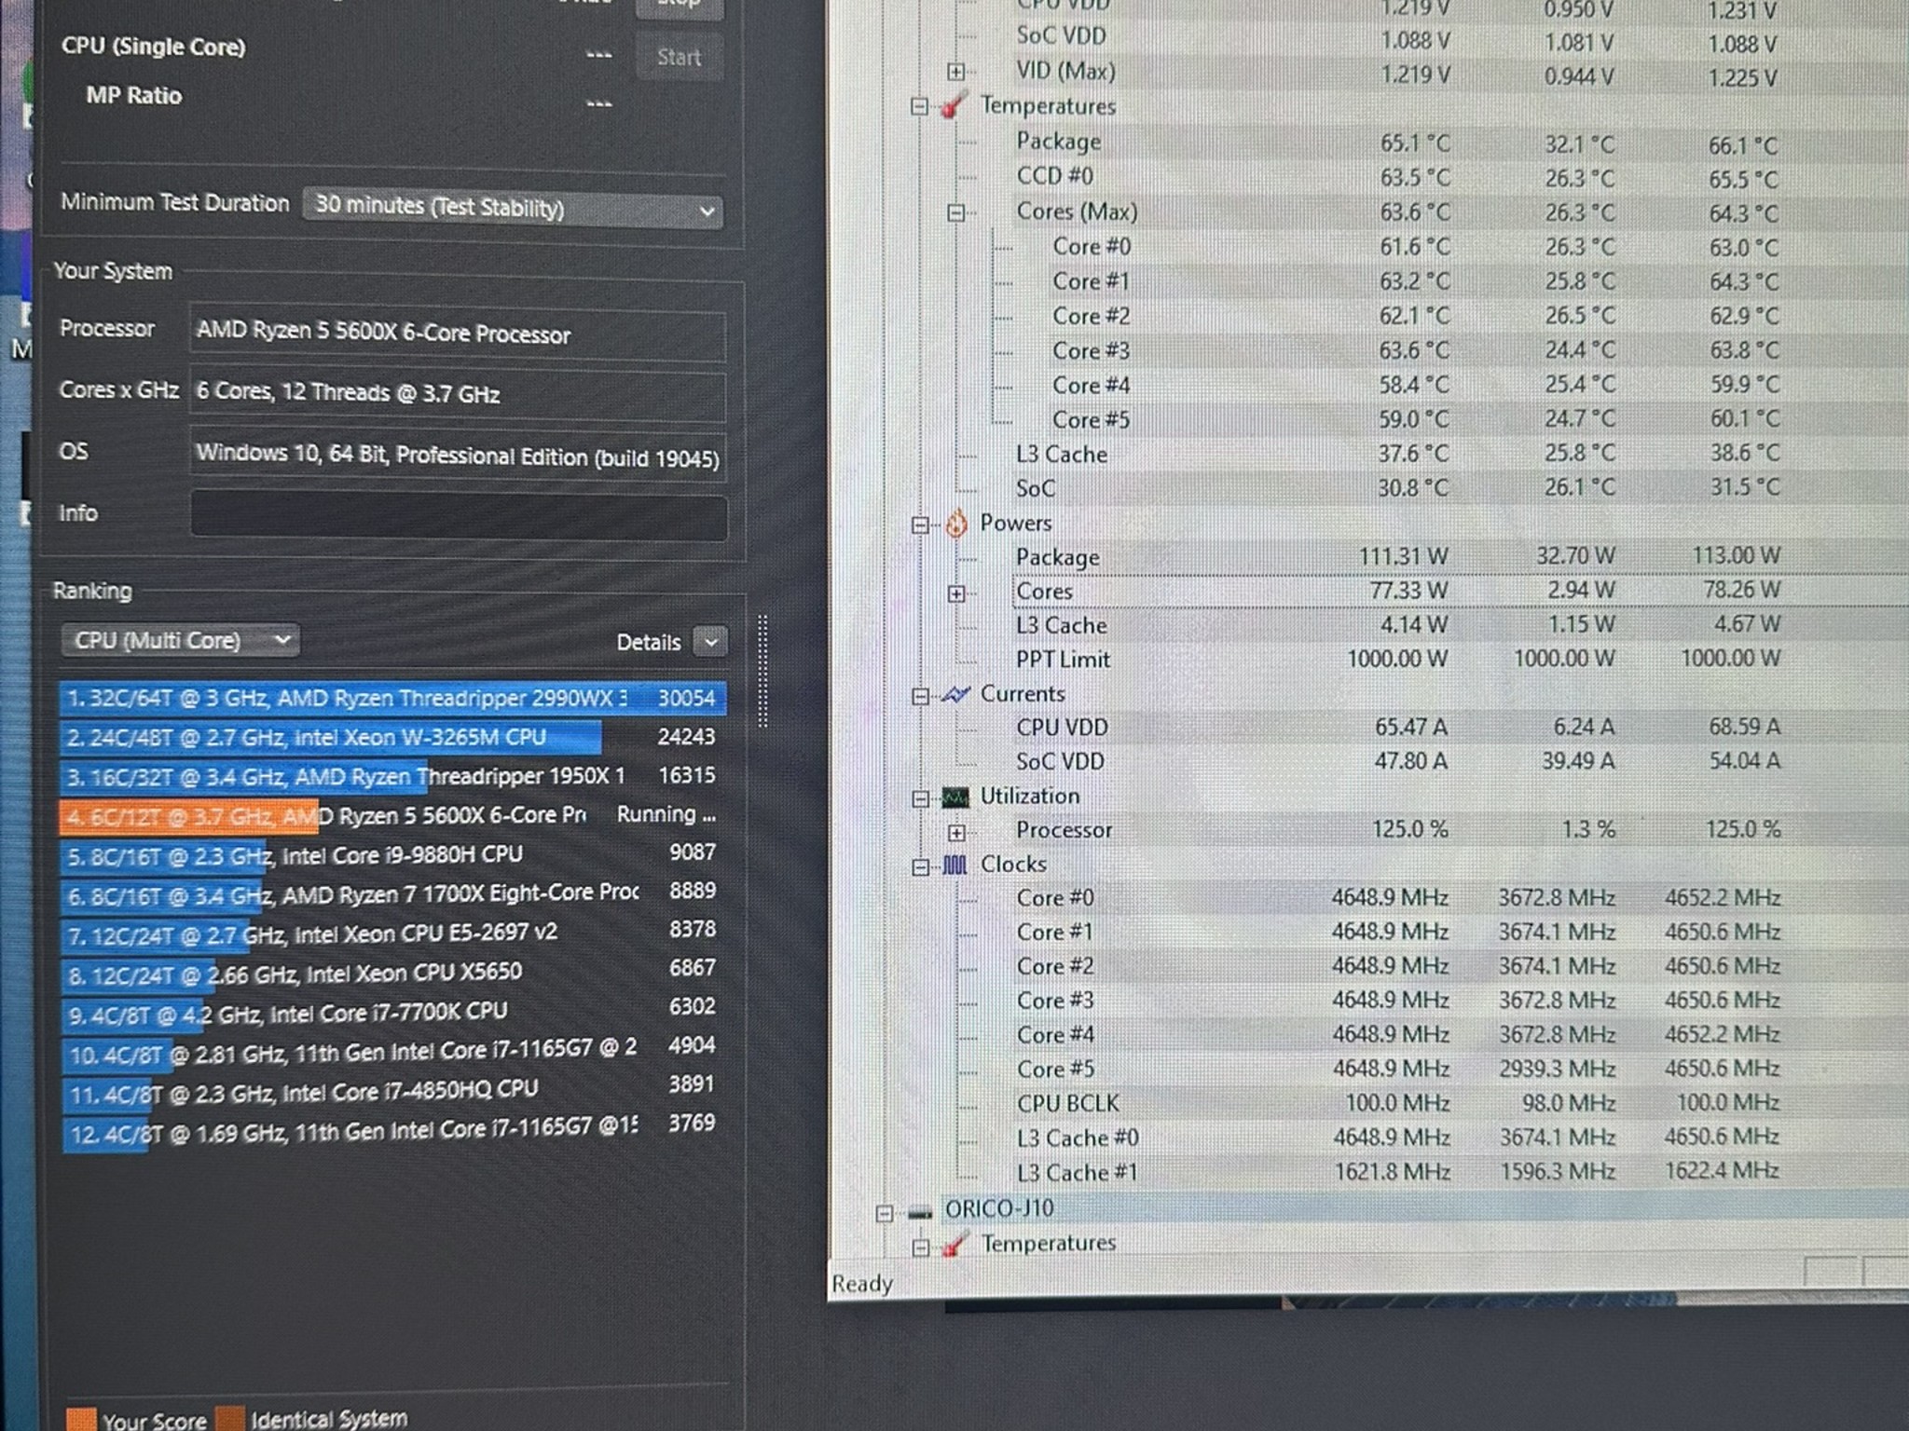Click the thermometer icon next to Temperatures
The image size is (1909, 1431).
[x=954, y=106]
